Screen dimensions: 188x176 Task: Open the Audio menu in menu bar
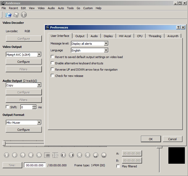[51, 8]
